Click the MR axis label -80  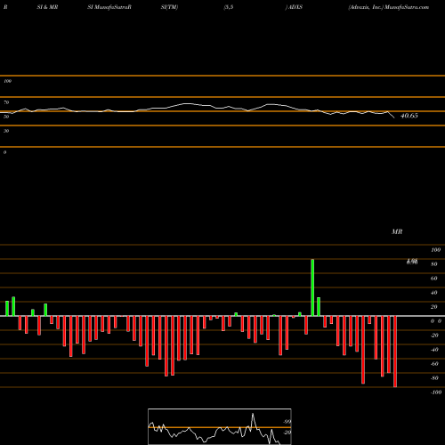pos(434,378)
